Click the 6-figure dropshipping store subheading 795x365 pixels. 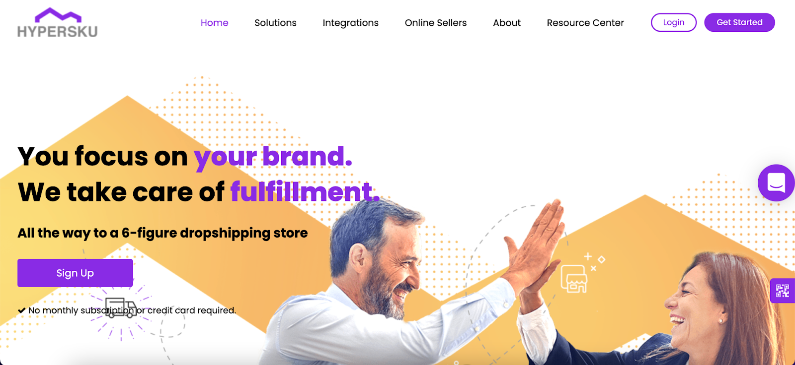(x=162, y=233)
